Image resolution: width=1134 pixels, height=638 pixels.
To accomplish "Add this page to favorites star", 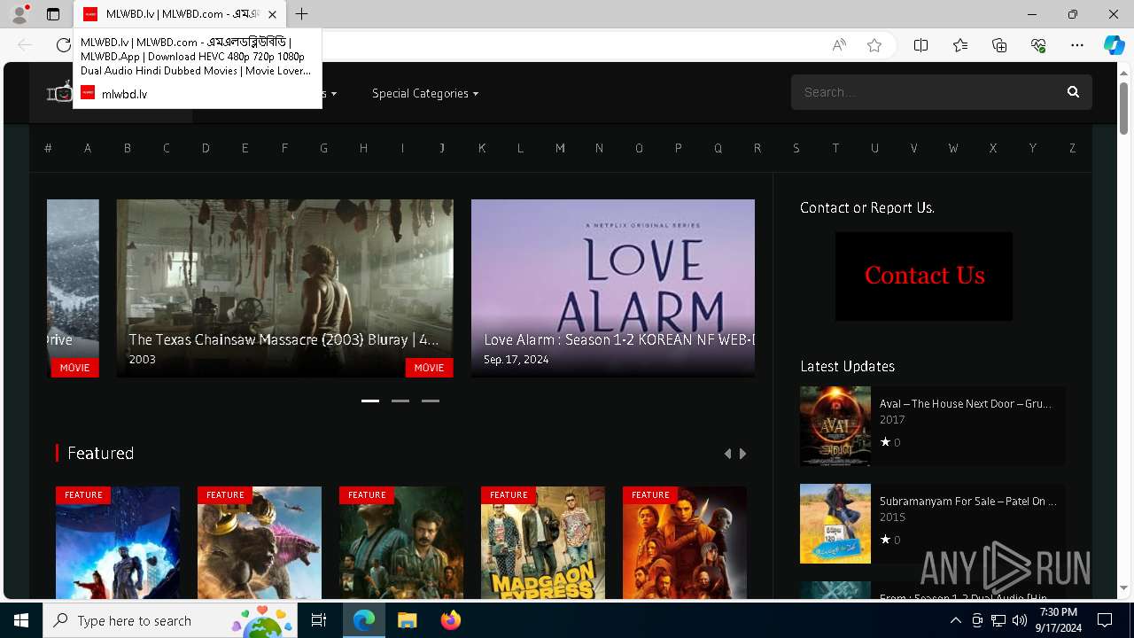I will tap(874, 45).
